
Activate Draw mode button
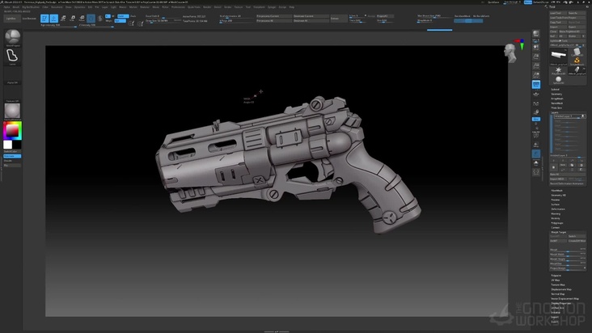click(54, 18)
